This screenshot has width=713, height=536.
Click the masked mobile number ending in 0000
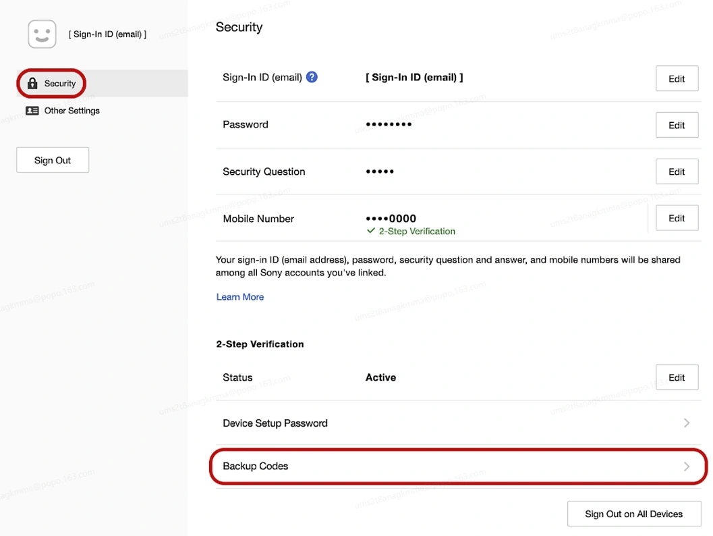click(391, 219)
